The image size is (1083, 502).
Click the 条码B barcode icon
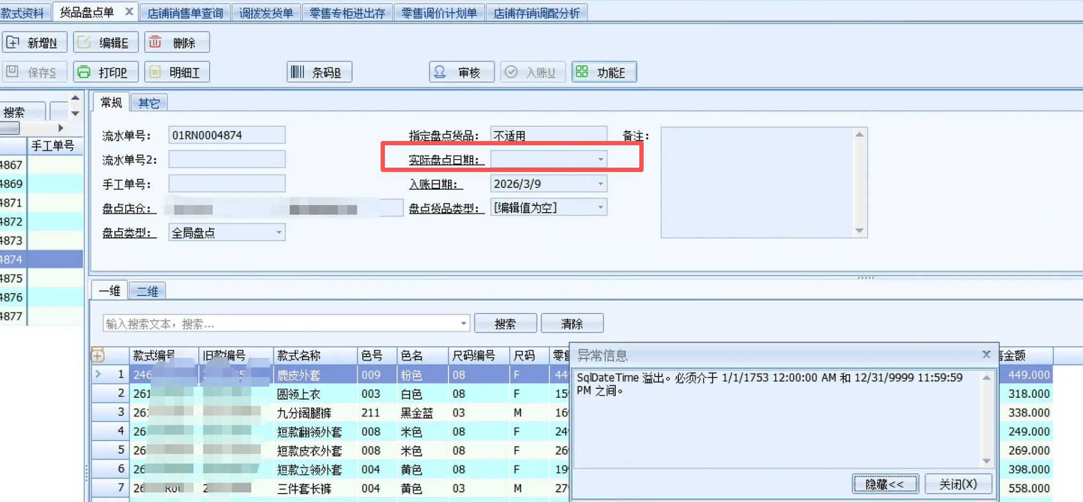pyautogui.click(x=298, y=72)
